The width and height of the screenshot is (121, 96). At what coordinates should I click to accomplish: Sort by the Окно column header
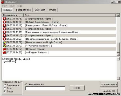(x=70, y=15)
